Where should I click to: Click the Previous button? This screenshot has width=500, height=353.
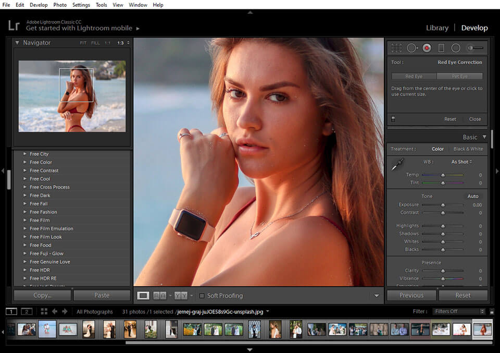(411, 295)
